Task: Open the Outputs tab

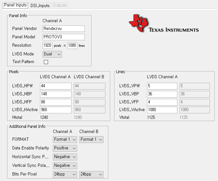Action: [x=60, y=5]
